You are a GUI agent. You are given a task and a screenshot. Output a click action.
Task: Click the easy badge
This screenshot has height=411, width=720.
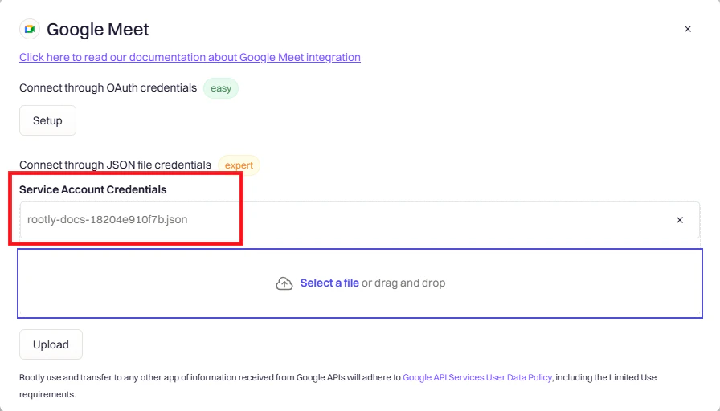(x=221, y=88)
